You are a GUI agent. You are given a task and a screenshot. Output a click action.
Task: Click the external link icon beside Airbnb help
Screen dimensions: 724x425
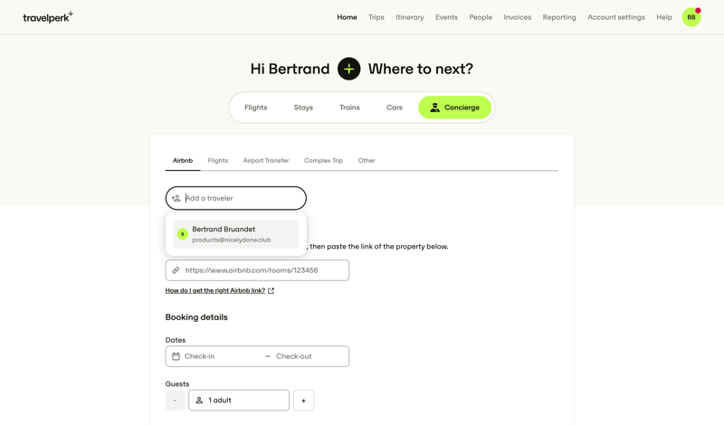pos(271,290)
